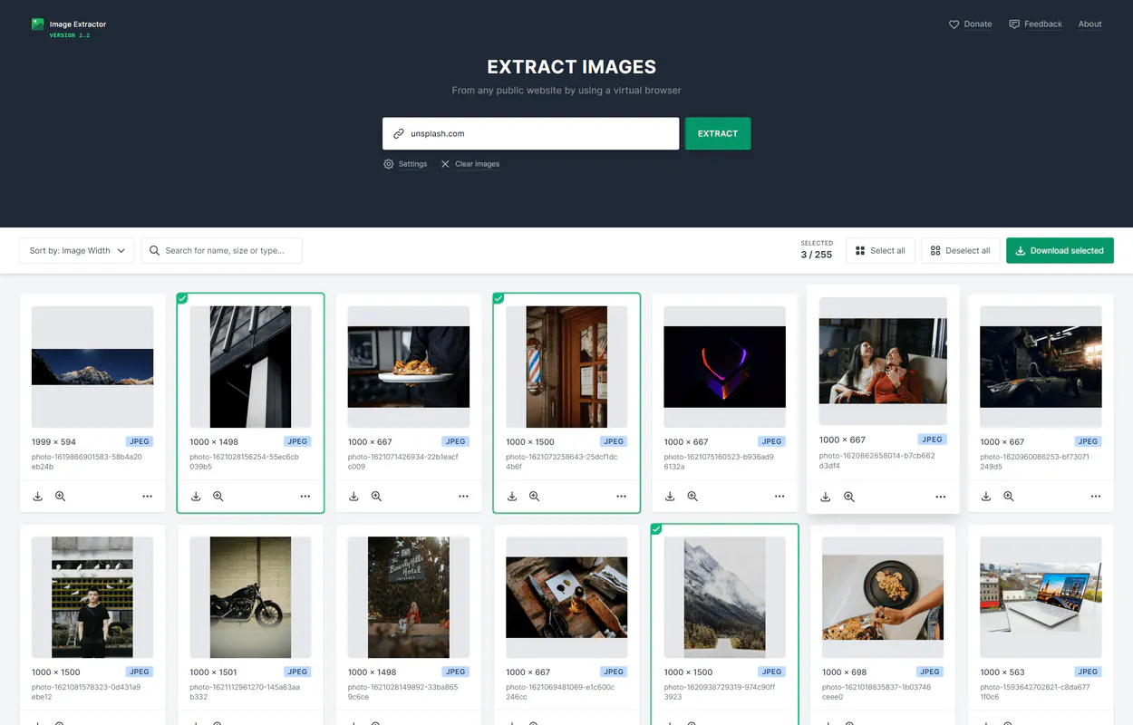
Task: Click Download selected
Action: click(1060, 251)
